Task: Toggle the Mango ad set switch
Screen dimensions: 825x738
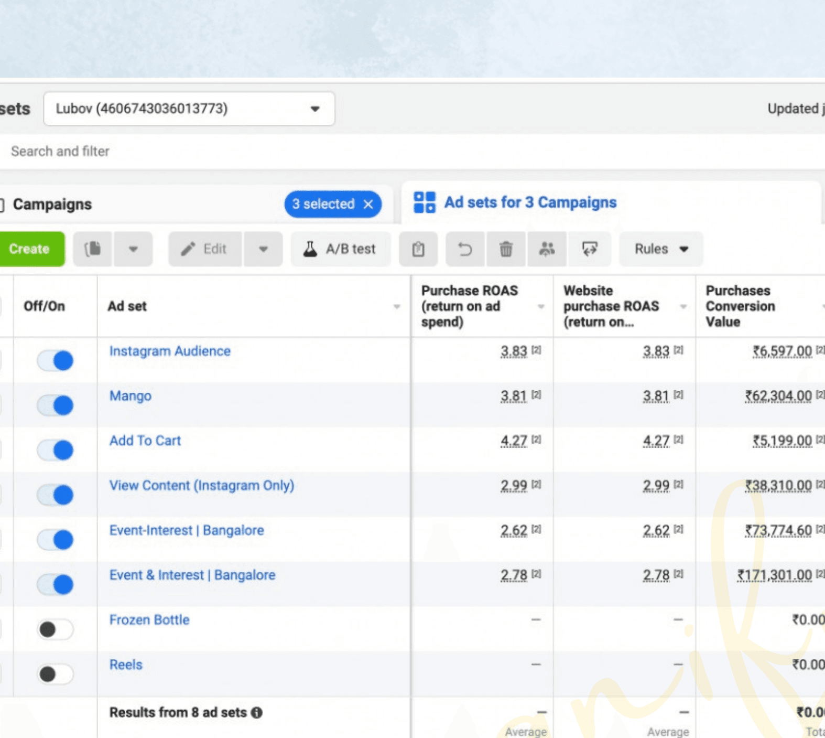Action: pyautogui.click(x=56, y=405)
